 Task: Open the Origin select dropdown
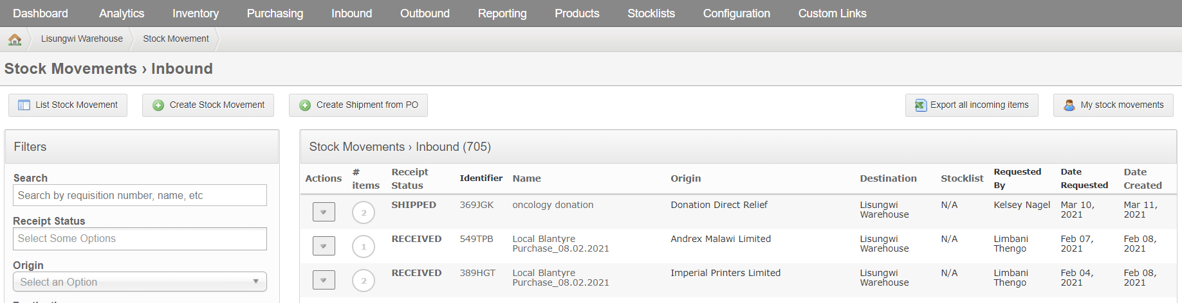(140, 282)
